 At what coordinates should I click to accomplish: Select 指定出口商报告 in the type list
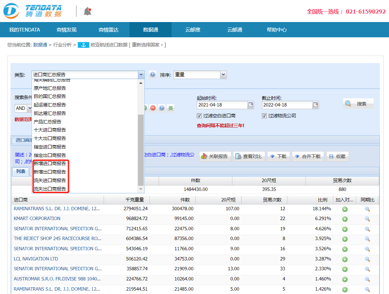click(x=50, y=155)
